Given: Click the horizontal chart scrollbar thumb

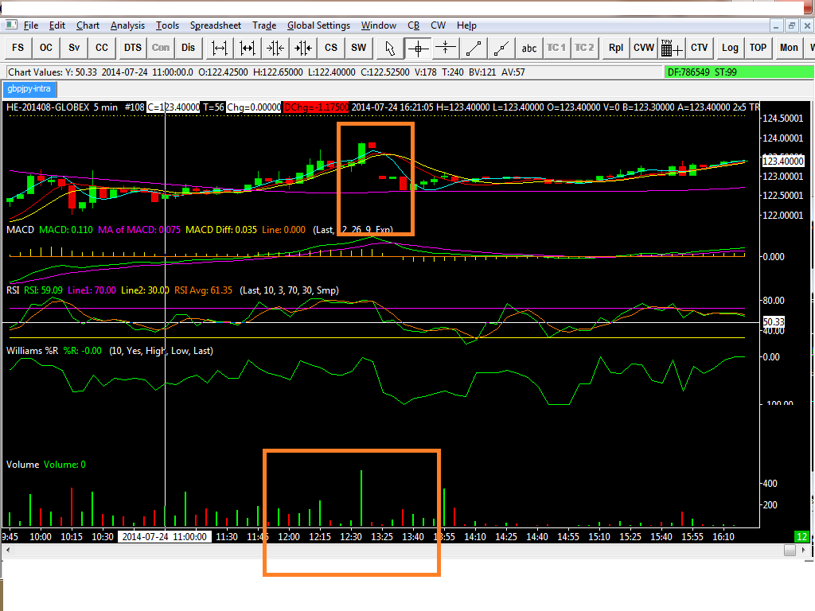Looking at the screenshot, I should point(790,550).
